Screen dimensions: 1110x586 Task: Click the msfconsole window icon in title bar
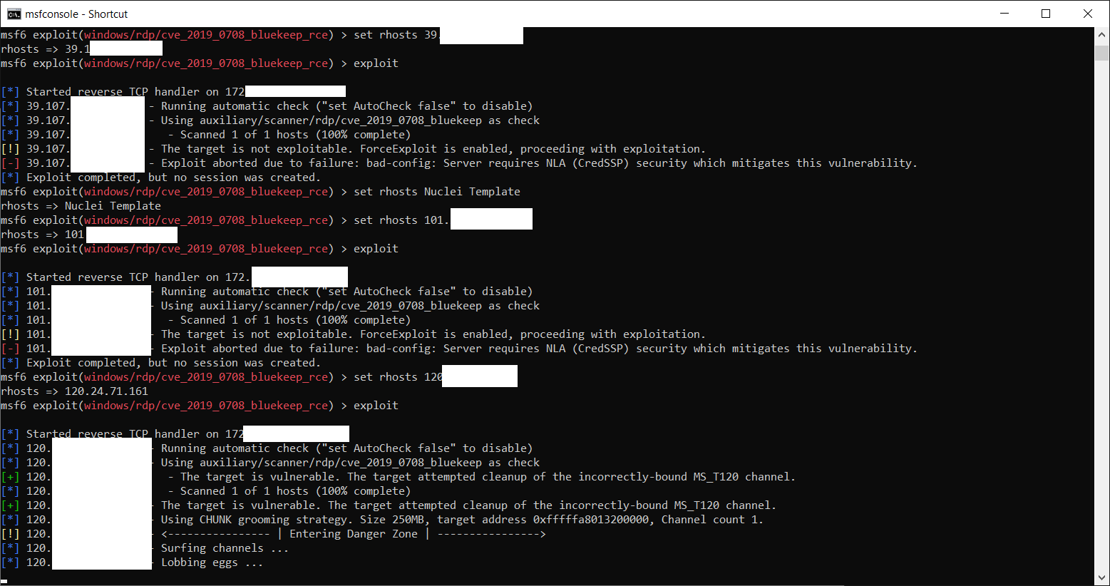[14, 14]
